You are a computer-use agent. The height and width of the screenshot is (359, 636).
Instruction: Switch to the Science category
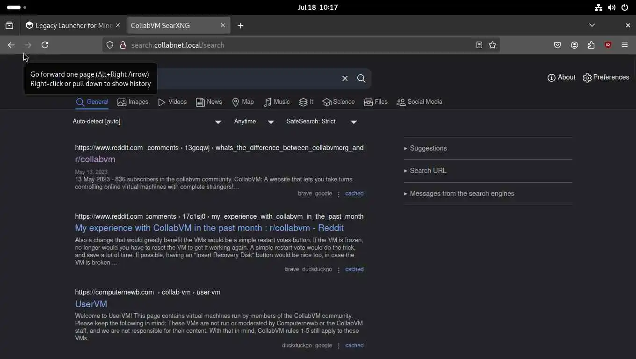(339, 102)
